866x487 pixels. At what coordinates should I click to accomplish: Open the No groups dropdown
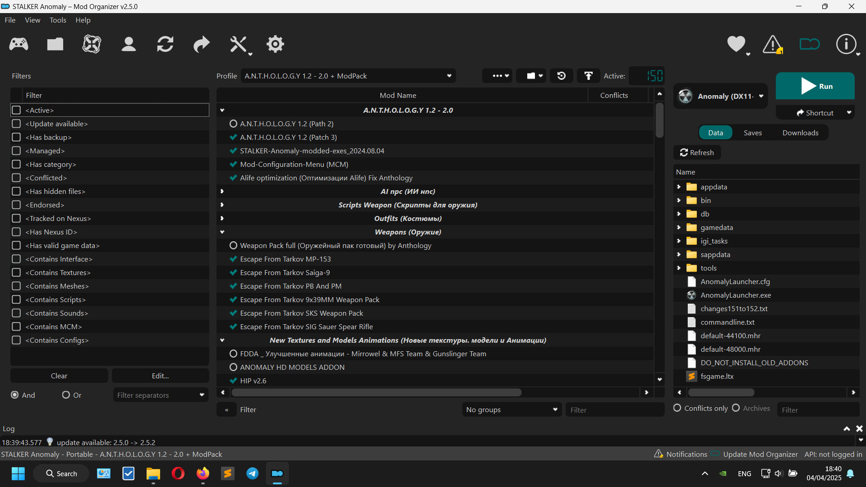[x=512, y=409]
